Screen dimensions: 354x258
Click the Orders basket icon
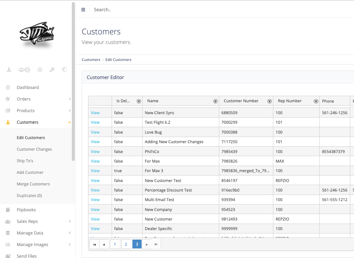coord(8,99)
